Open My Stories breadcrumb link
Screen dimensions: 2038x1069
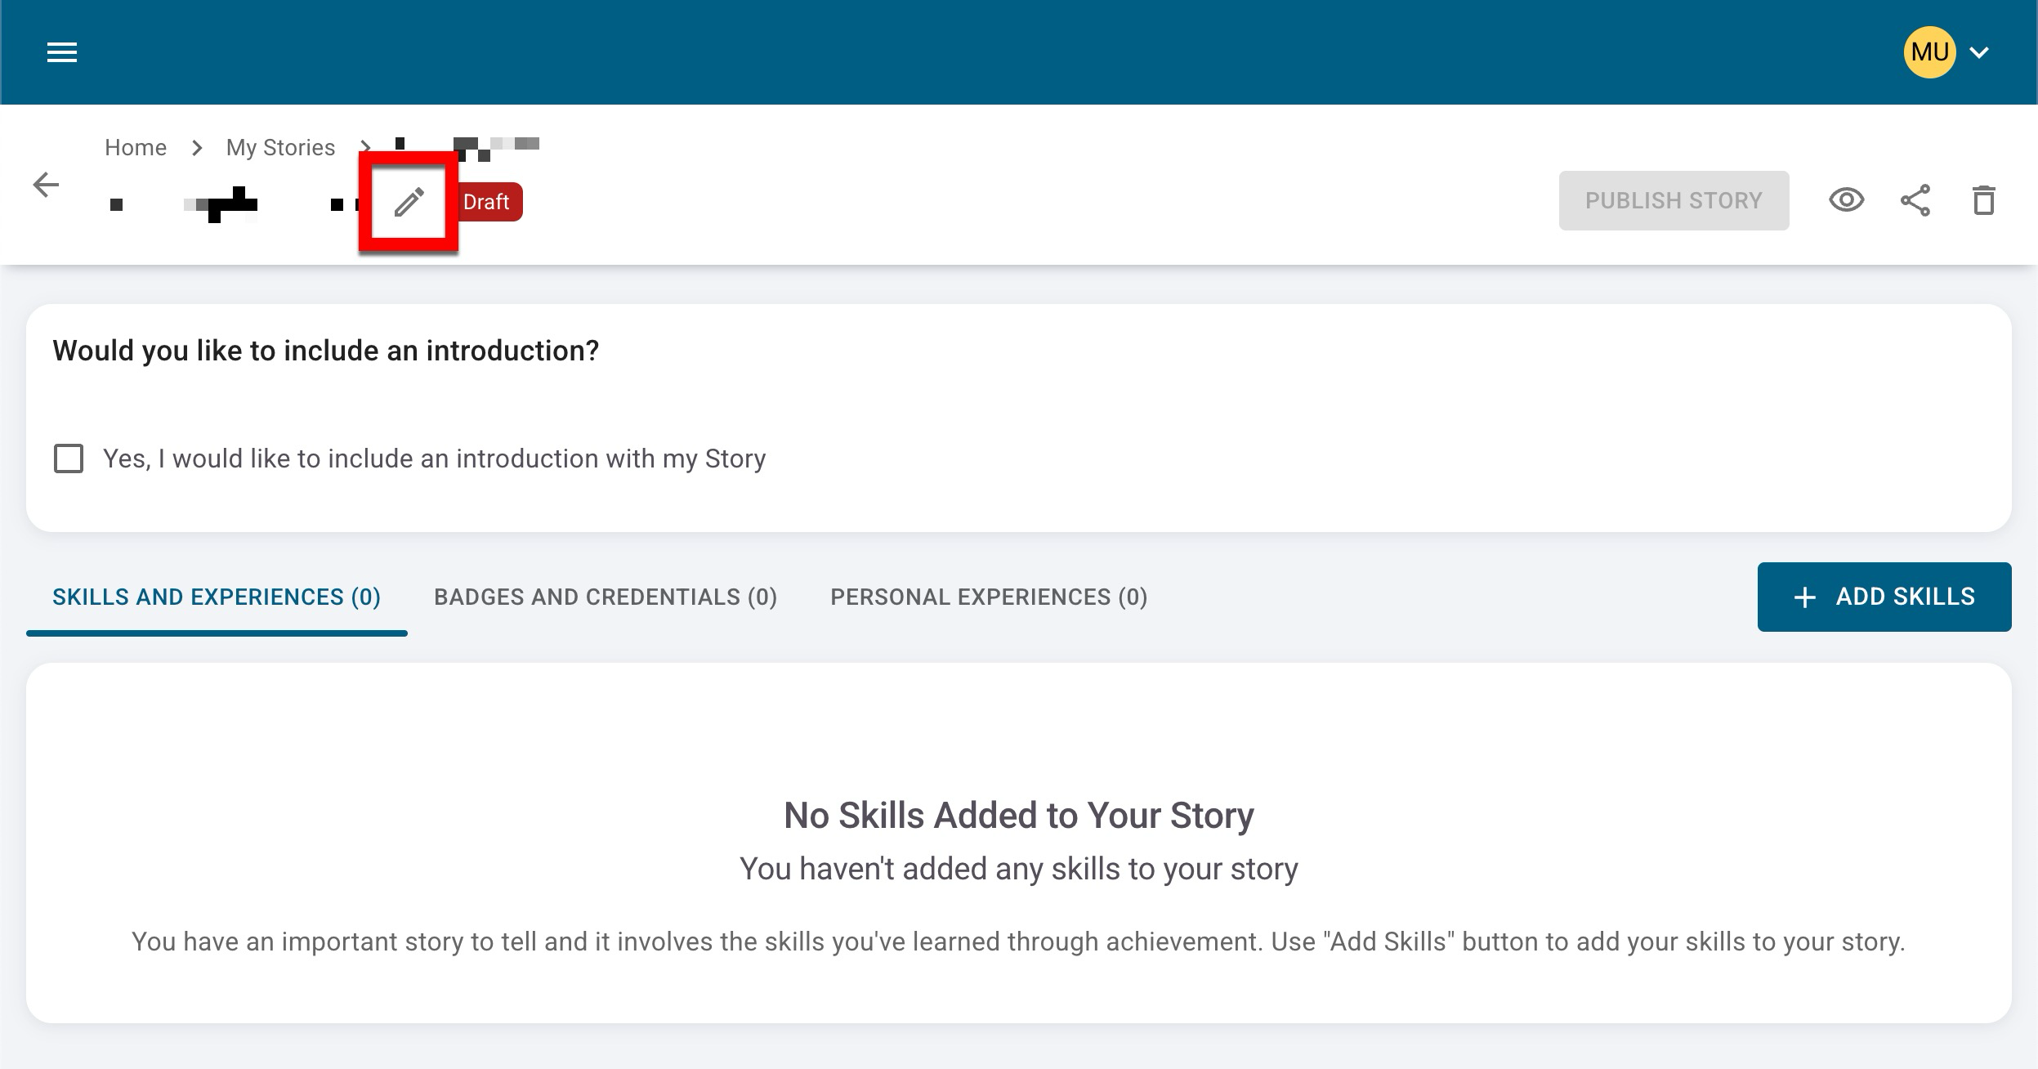point(280,148)
